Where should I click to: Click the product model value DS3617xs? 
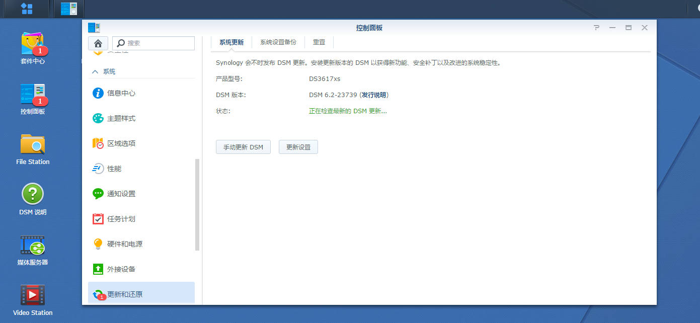[325, 79]
